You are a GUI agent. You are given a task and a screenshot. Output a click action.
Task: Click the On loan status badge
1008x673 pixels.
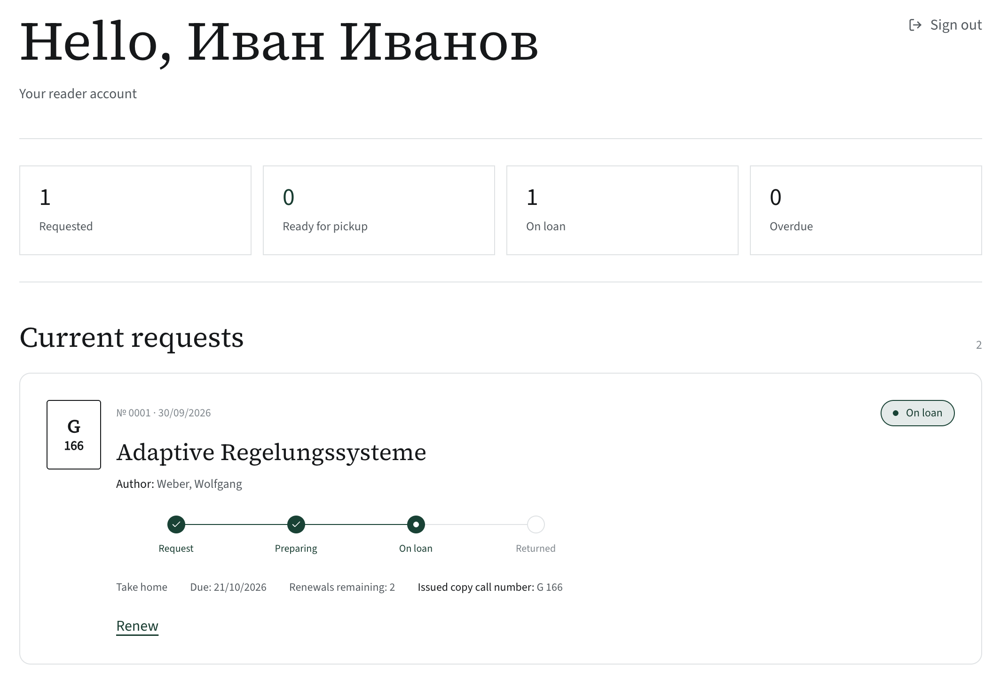[917, 413]
